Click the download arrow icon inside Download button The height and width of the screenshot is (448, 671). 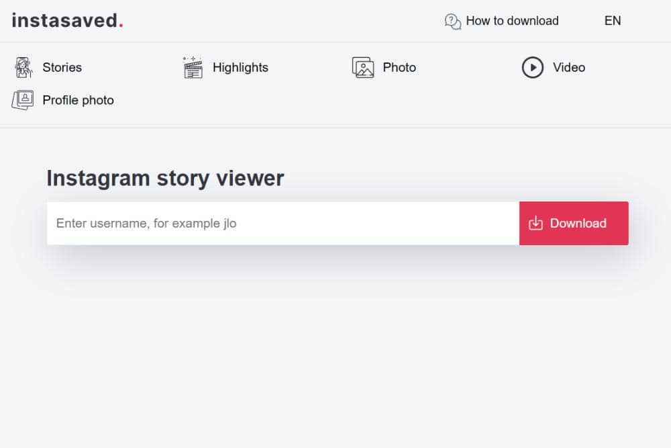coord(537,223)
